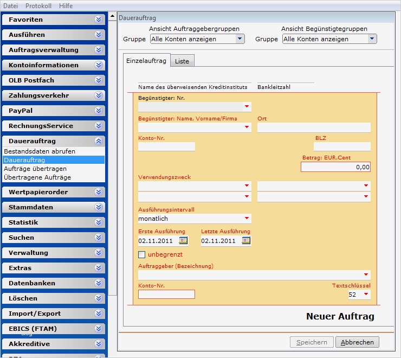The image size is (401, 358).
Task: Select Bestandsdaten abrufen in the sidebar
Action: click(x=54, y=151)
